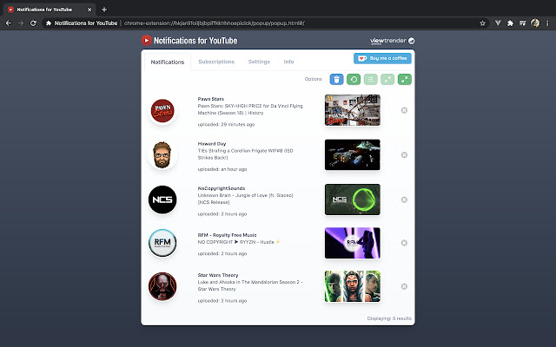The width and height of the screenshot is (556, 347).
Task: Open the RFM channel avatar
Action: click(x=162, y=243)
